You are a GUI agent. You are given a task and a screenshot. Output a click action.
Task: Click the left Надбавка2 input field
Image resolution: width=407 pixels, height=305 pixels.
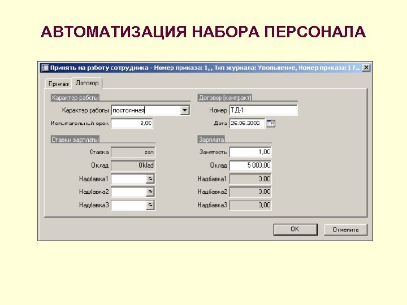129,192
